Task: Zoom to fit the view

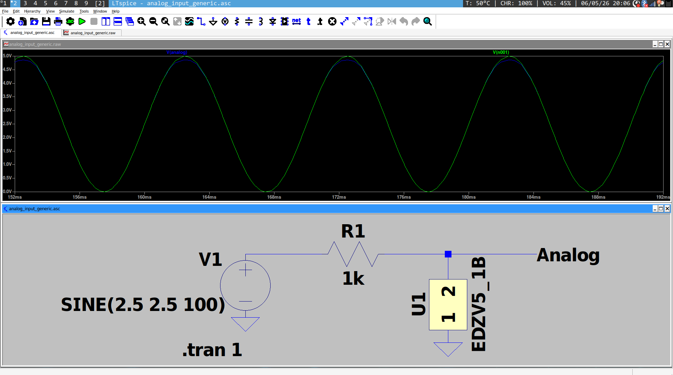Action: click(x=165, y=21)
